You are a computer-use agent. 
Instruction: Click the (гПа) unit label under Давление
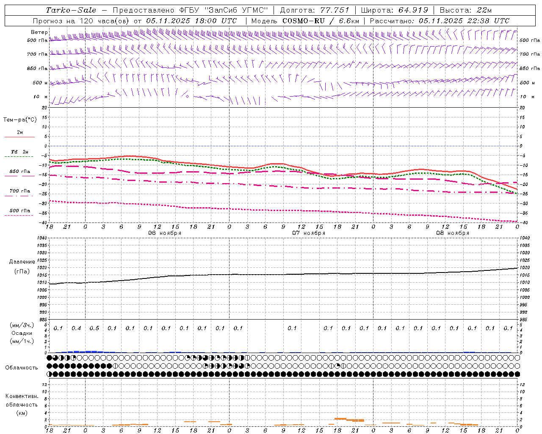click(x=22, y=271)
